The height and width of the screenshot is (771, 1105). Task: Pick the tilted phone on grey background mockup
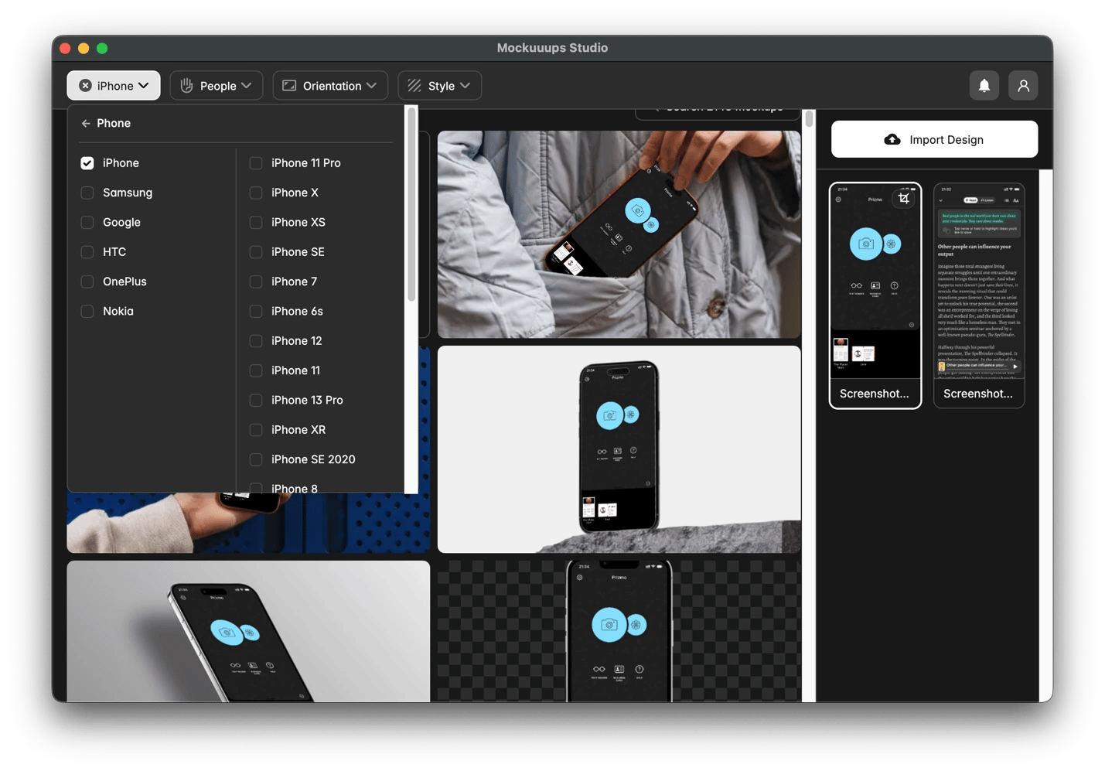[248, 631]
